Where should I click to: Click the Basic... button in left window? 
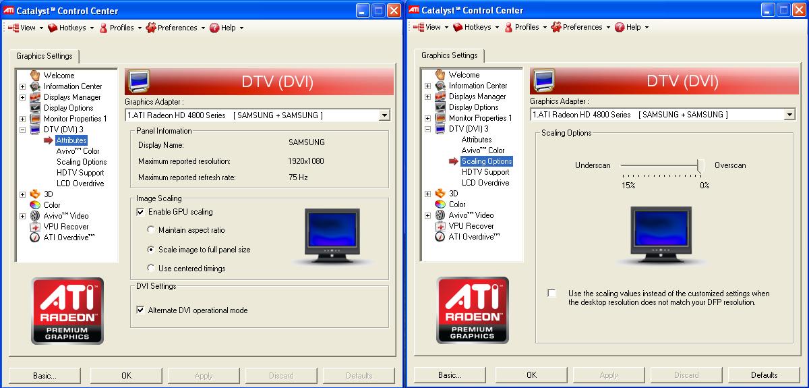pyautogui.click(x=44, y=376)
